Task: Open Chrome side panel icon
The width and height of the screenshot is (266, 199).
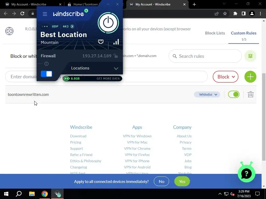Action: pos(244,13)
